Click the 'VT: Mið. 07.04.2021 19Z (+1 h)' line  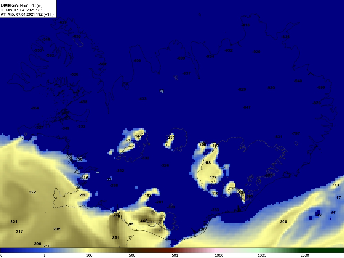tap(27, 14)
